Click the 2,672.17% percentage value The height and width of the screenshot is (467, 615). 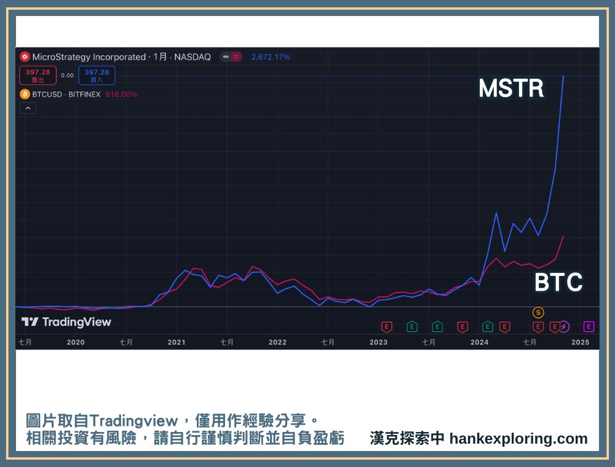(x=271, y=57)
